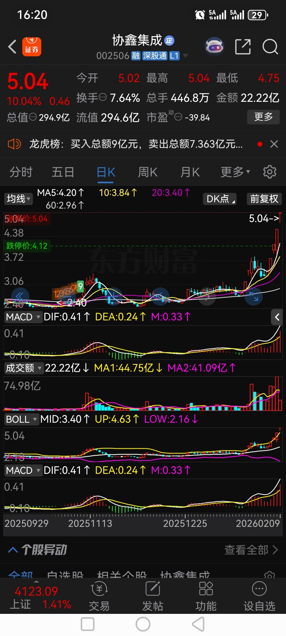Tap info icon next to 换手
Image resolution: width=286 pixels, height=636 pixels.
coord(103,97)
